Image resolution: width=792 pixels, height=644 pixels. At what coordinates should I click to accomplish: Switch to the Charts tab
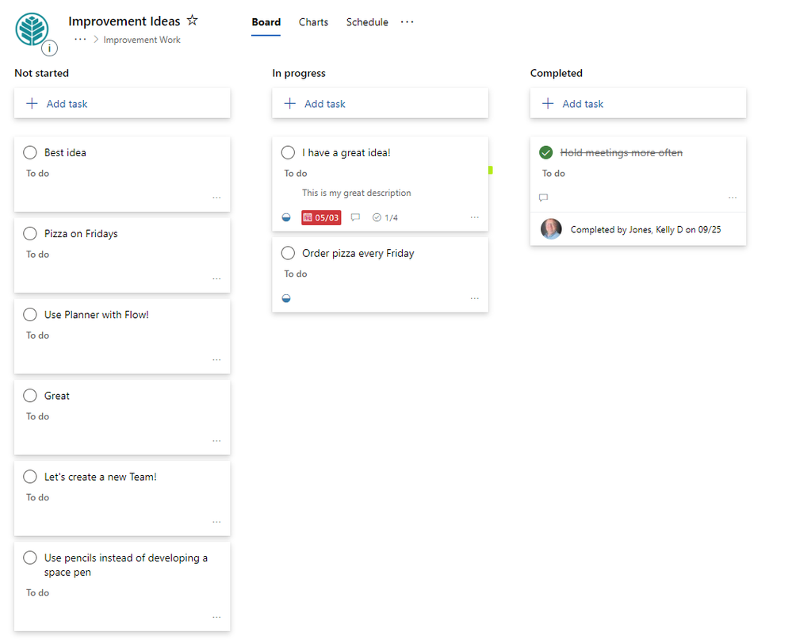point(313,22)
